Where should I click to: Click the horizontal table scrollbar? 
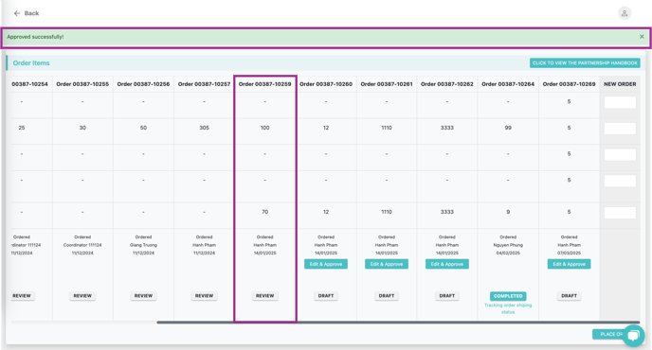coord(398,323)
